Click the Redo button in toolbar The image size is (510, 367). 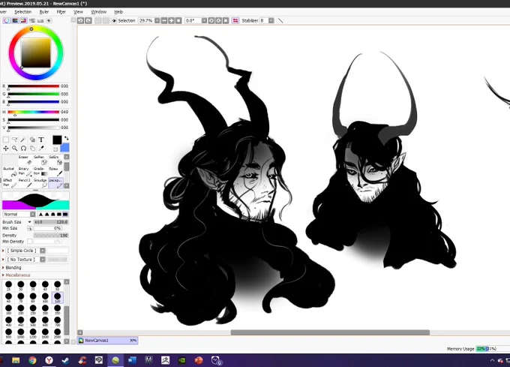coord(88,20)
